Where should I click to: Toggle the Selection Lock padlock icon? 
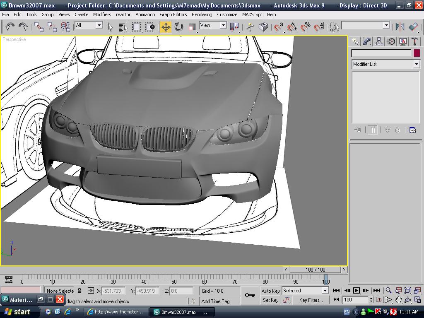tap(79, 291)
